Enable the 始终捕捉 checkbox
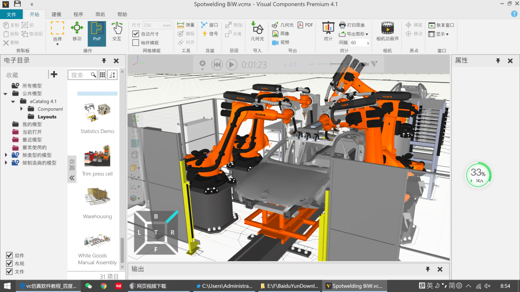The width and height of the screenshot is (520, 292). [136, 43]
